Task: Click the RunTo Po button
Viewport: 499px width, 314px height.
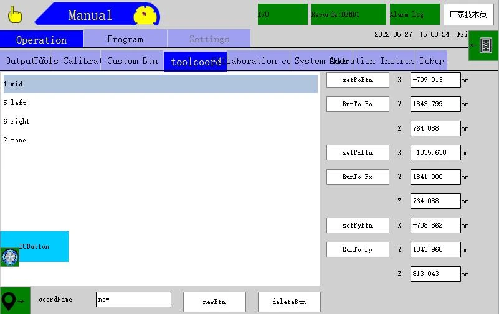Action: pos(358,104)
